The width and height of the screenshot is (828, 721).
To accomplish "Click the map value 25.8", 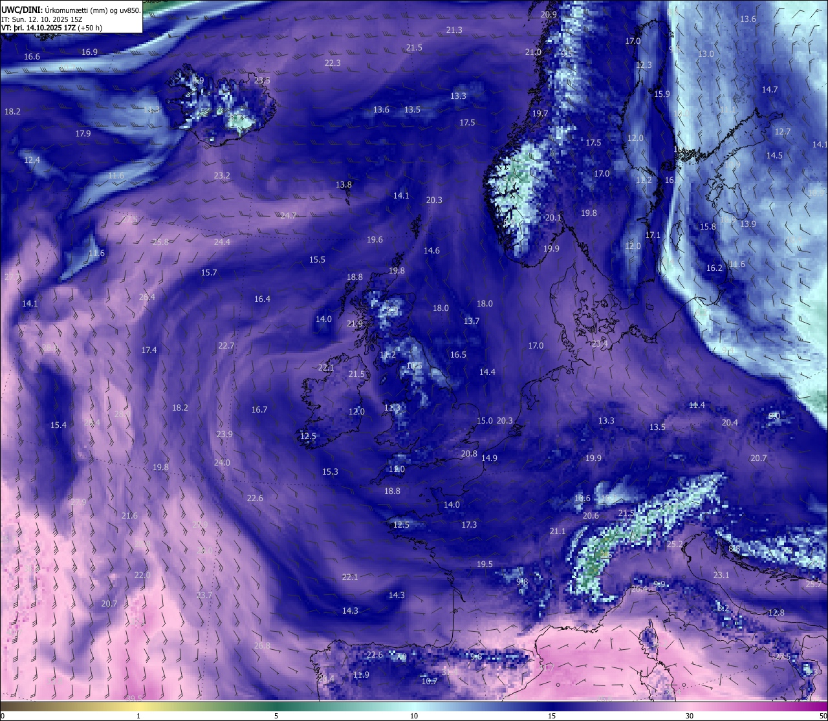I will pyautogui.click(x=160, y=242).
